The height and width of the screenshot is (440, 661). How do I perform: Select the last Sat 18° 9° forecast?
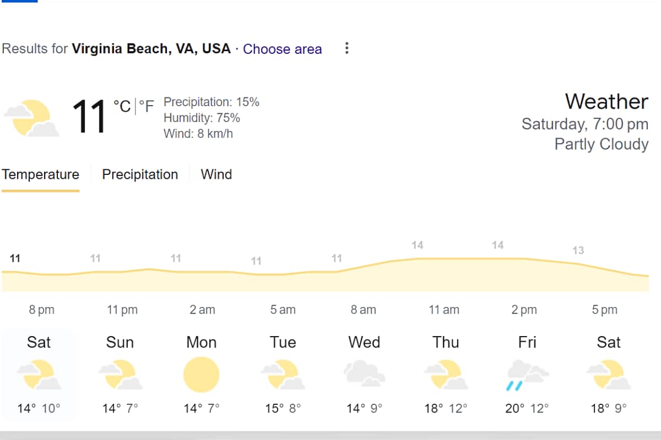(608, 375)
